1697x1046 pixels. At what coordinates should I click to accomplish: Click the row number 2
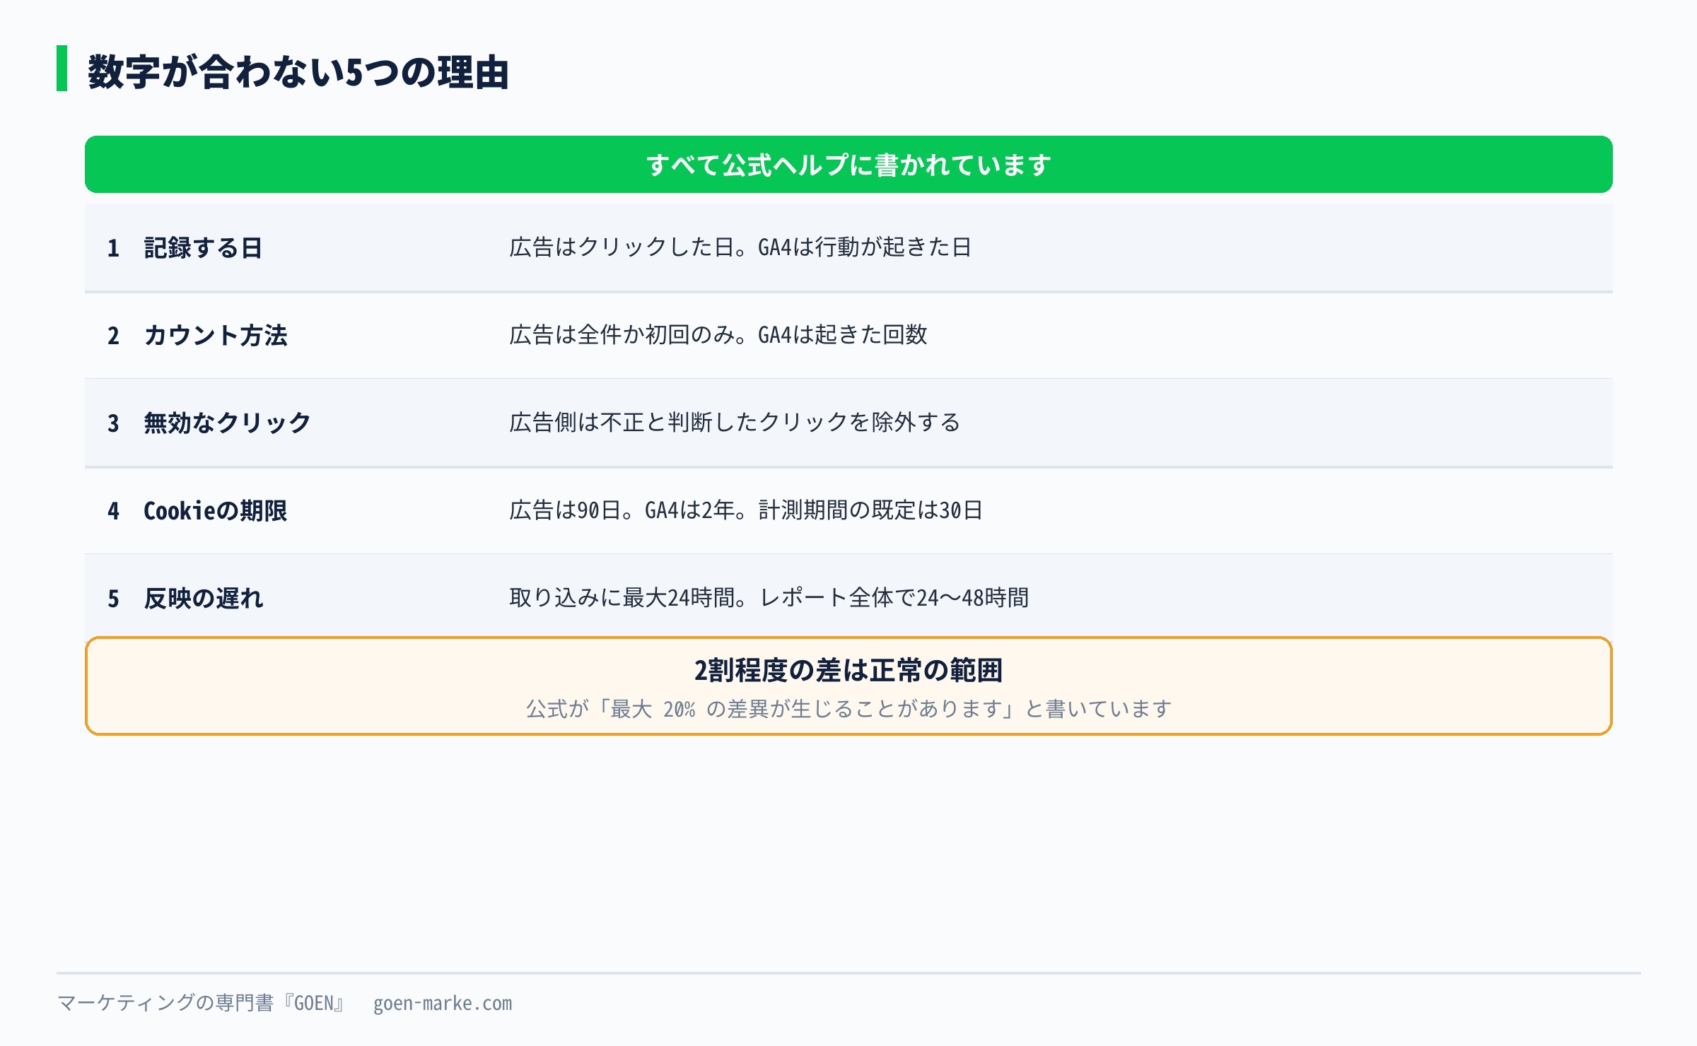[113, 336]
